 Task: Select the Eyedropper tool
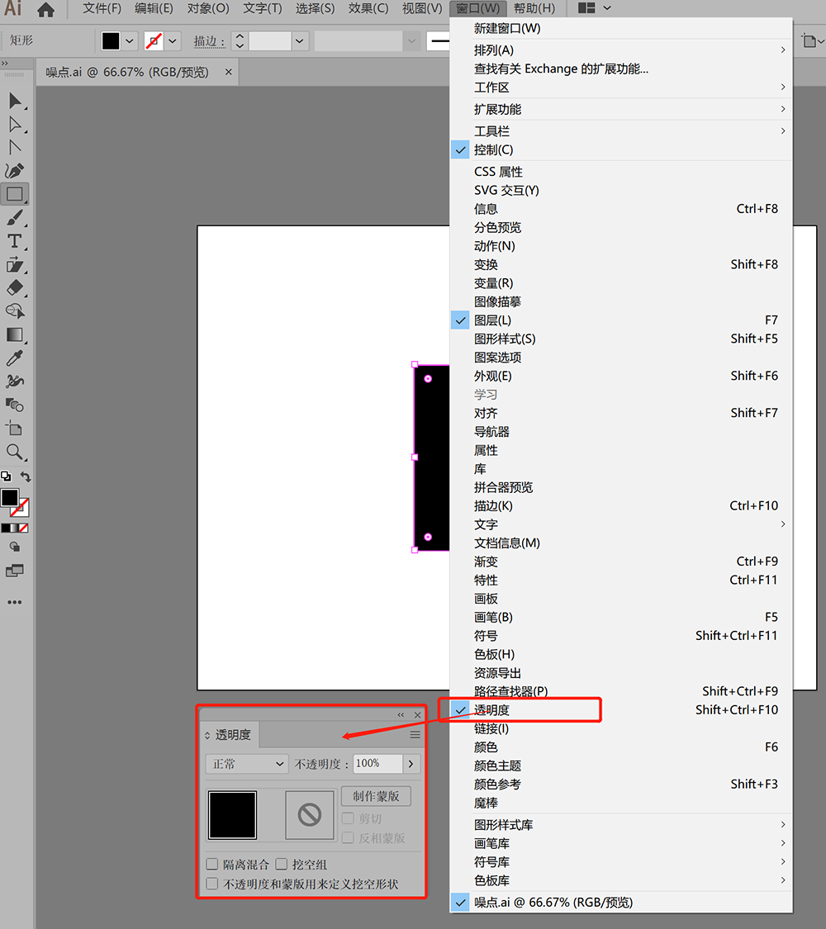click(14, 358)
